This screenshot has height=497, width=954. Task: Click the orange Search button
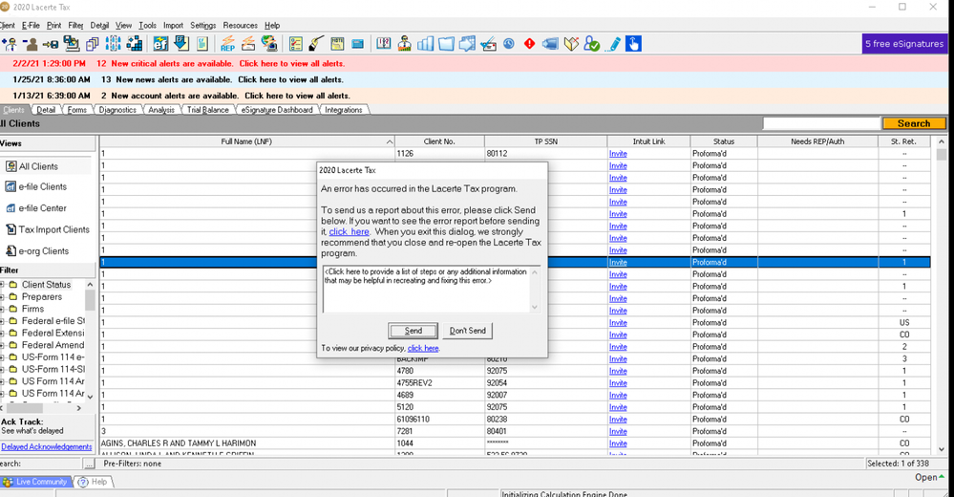point(914,123)
